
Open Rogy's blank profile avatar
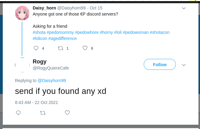coord(22,65)
